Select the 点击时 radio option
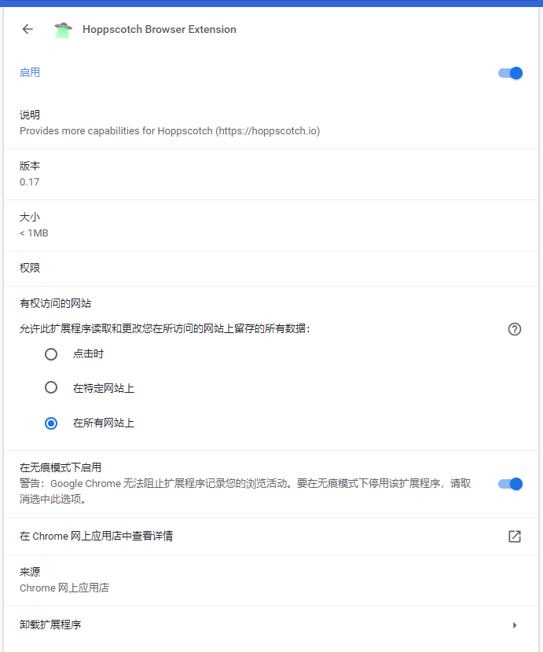Screen dimensions: 543x652 (51, 354)
